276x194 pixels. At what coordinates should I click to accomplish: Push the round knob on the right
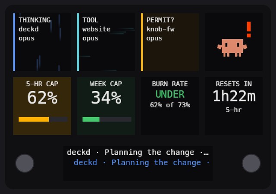pos(251,163)
